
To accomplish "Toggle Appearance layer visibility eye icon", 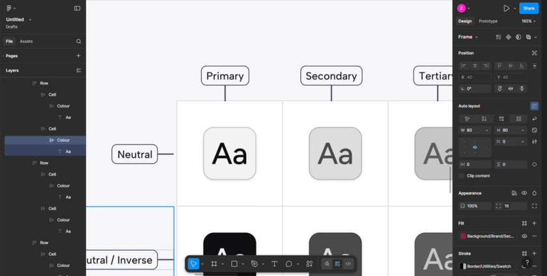I will [x=524, y=193].
